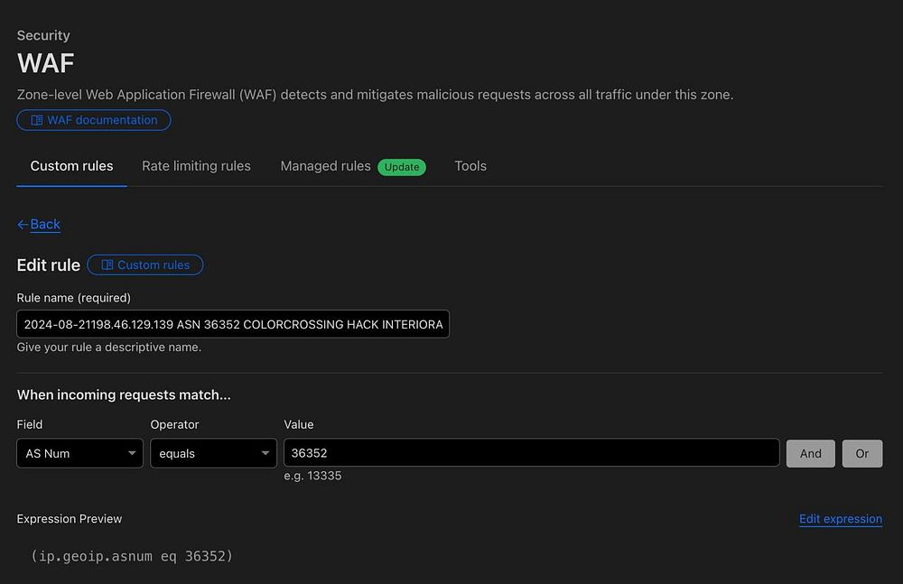Switch to the Rate limiting rules tab
Screen dimensions: 903x584
(196, 166)
